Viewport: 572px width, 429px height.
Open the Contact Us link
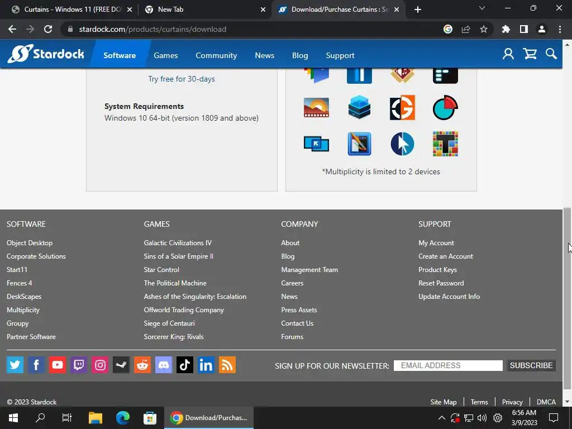(297, 323)
